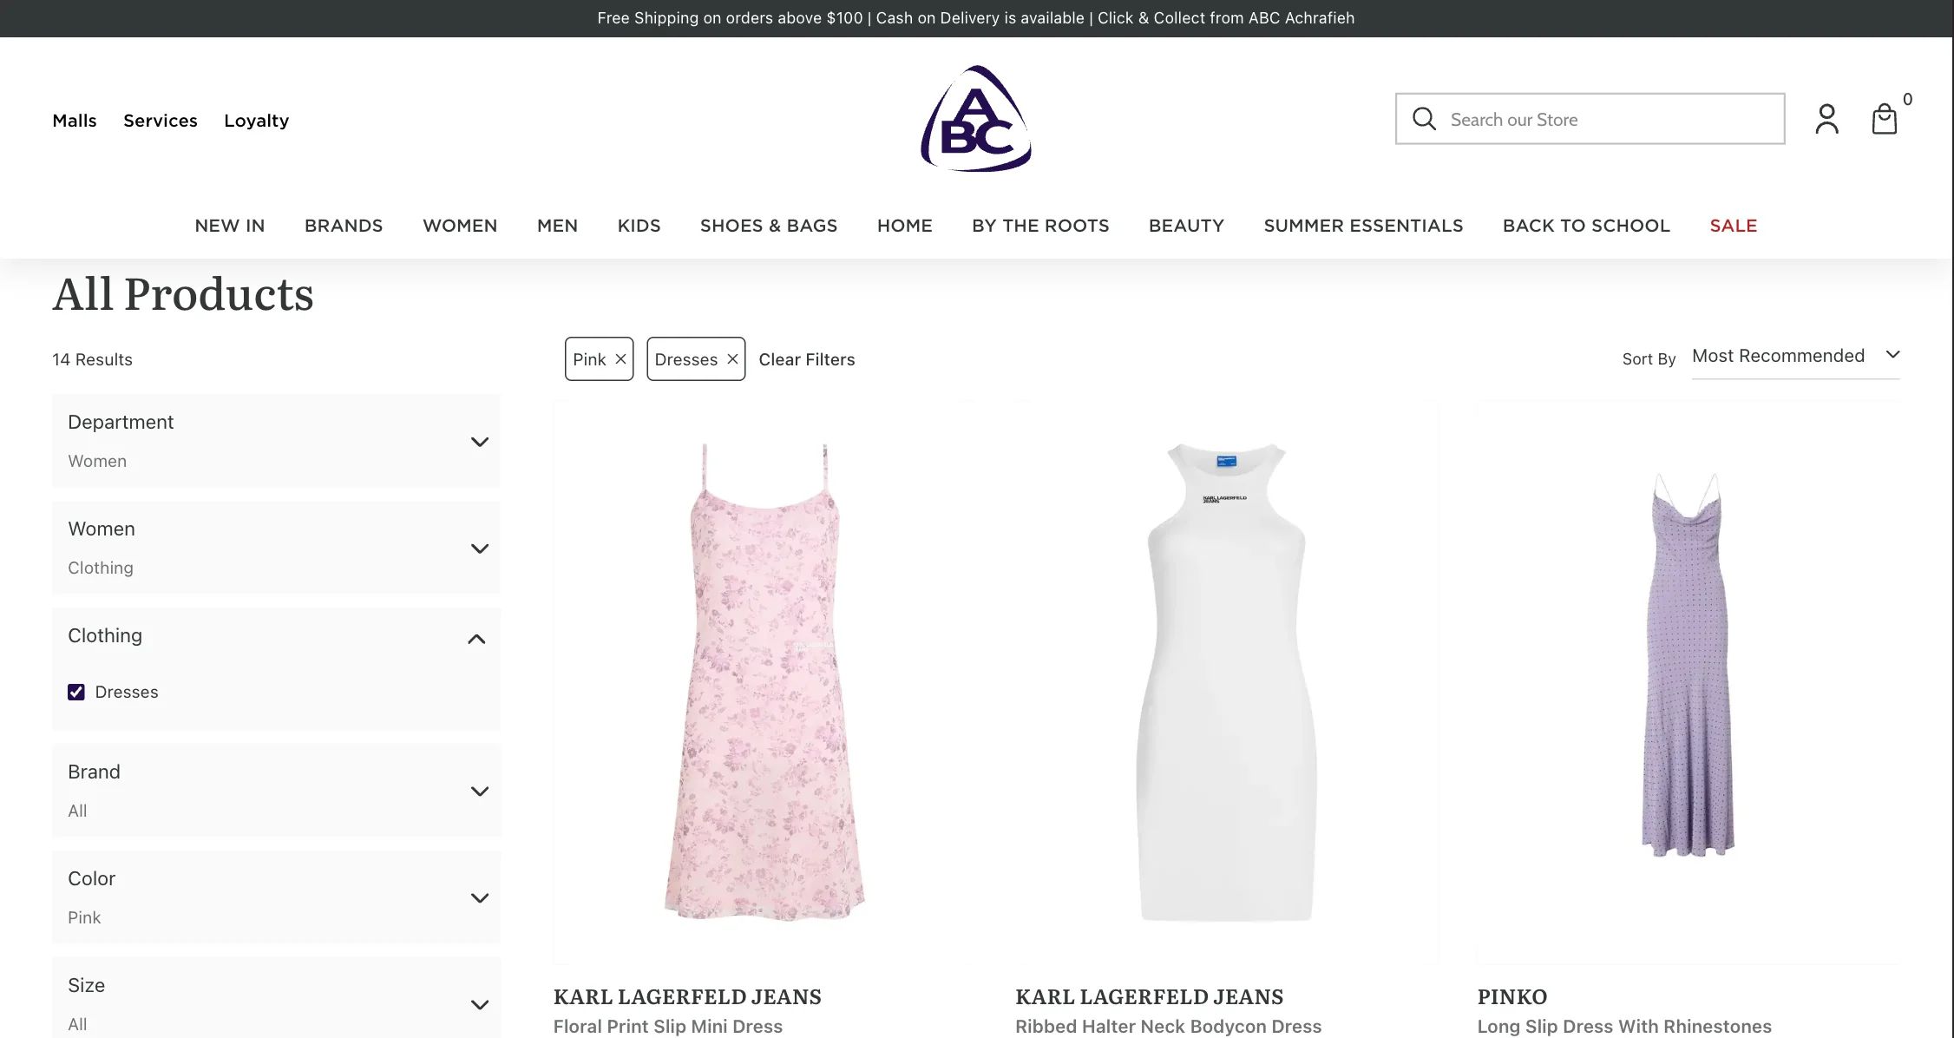Screen dimensions: 1954x1038
Task: Open the shopping bag icon
Action: [1884, 119]
